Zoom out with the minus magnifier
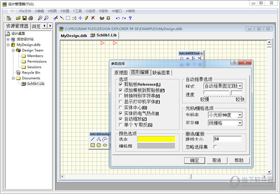This screenshot has width=280, height=194. pos(46,18)
